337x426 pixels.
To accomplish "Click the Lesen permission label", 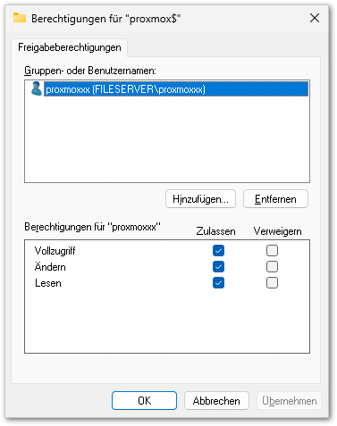I will [48, 283].
